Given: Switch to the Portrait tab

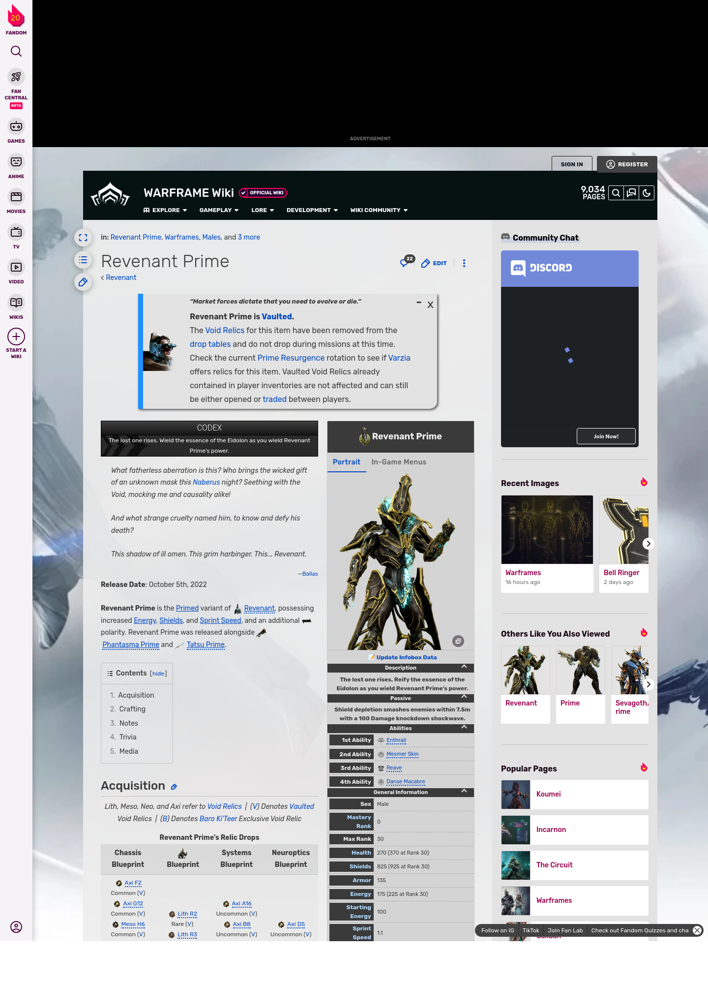Looking at the screenshot, I should point(347,462).
